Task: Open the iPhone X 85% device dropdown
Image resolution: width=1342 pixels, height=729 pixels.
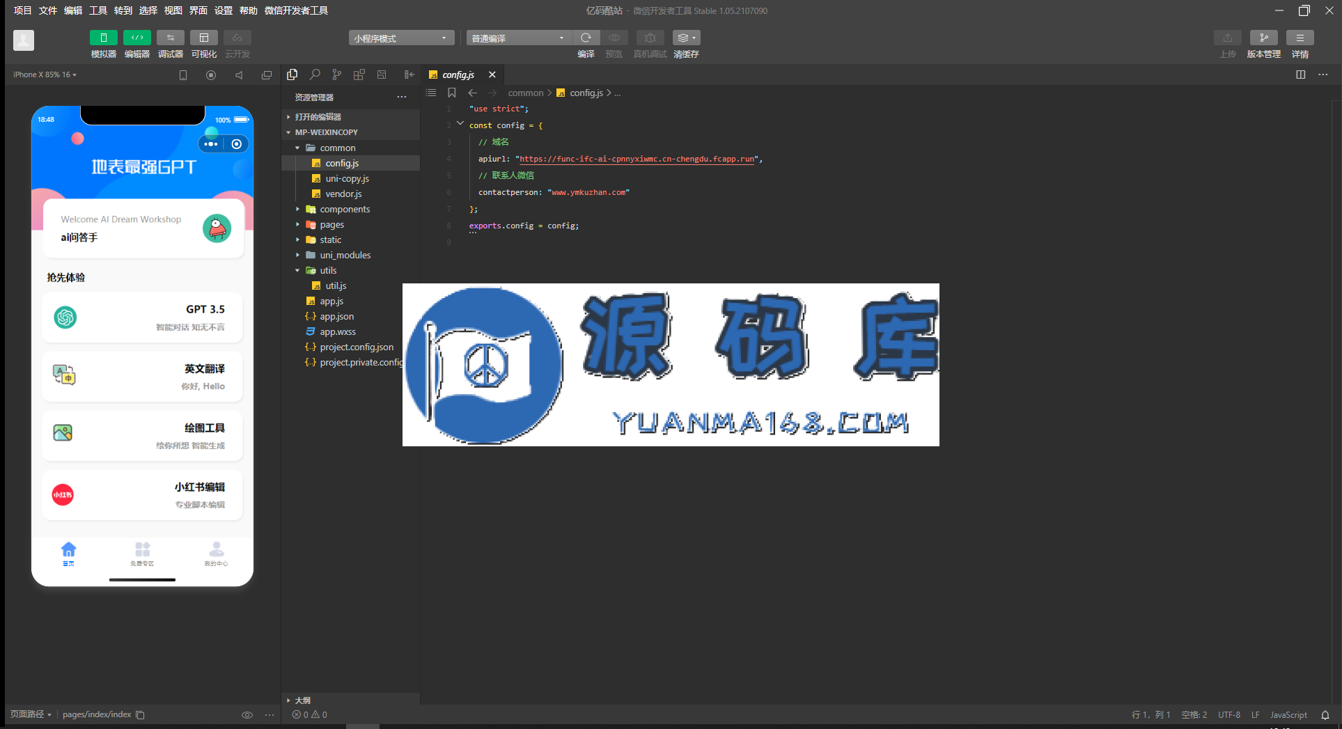Action: 45,75
